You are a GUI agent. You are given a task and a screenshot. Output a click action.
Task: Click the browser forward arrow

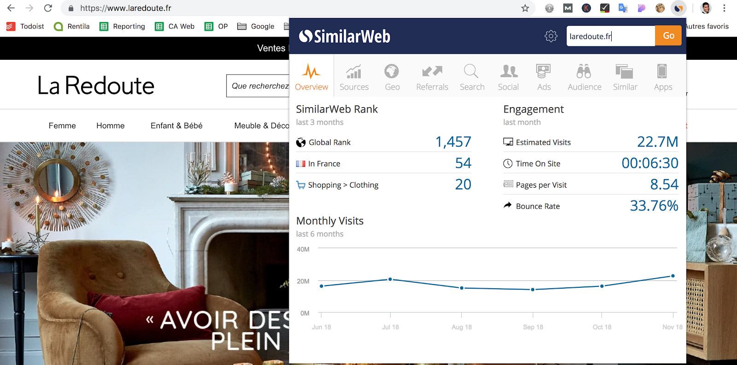click(29, 8)
